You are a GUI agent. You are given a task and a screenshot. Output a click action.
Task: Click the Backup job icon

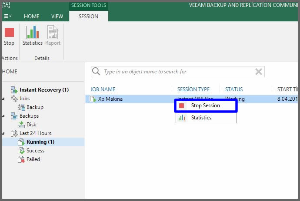[21, 107]
